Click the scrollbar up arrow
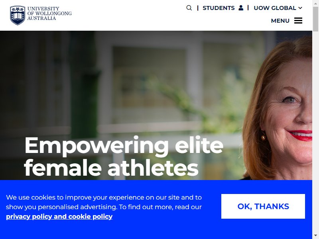 (315, 3)
